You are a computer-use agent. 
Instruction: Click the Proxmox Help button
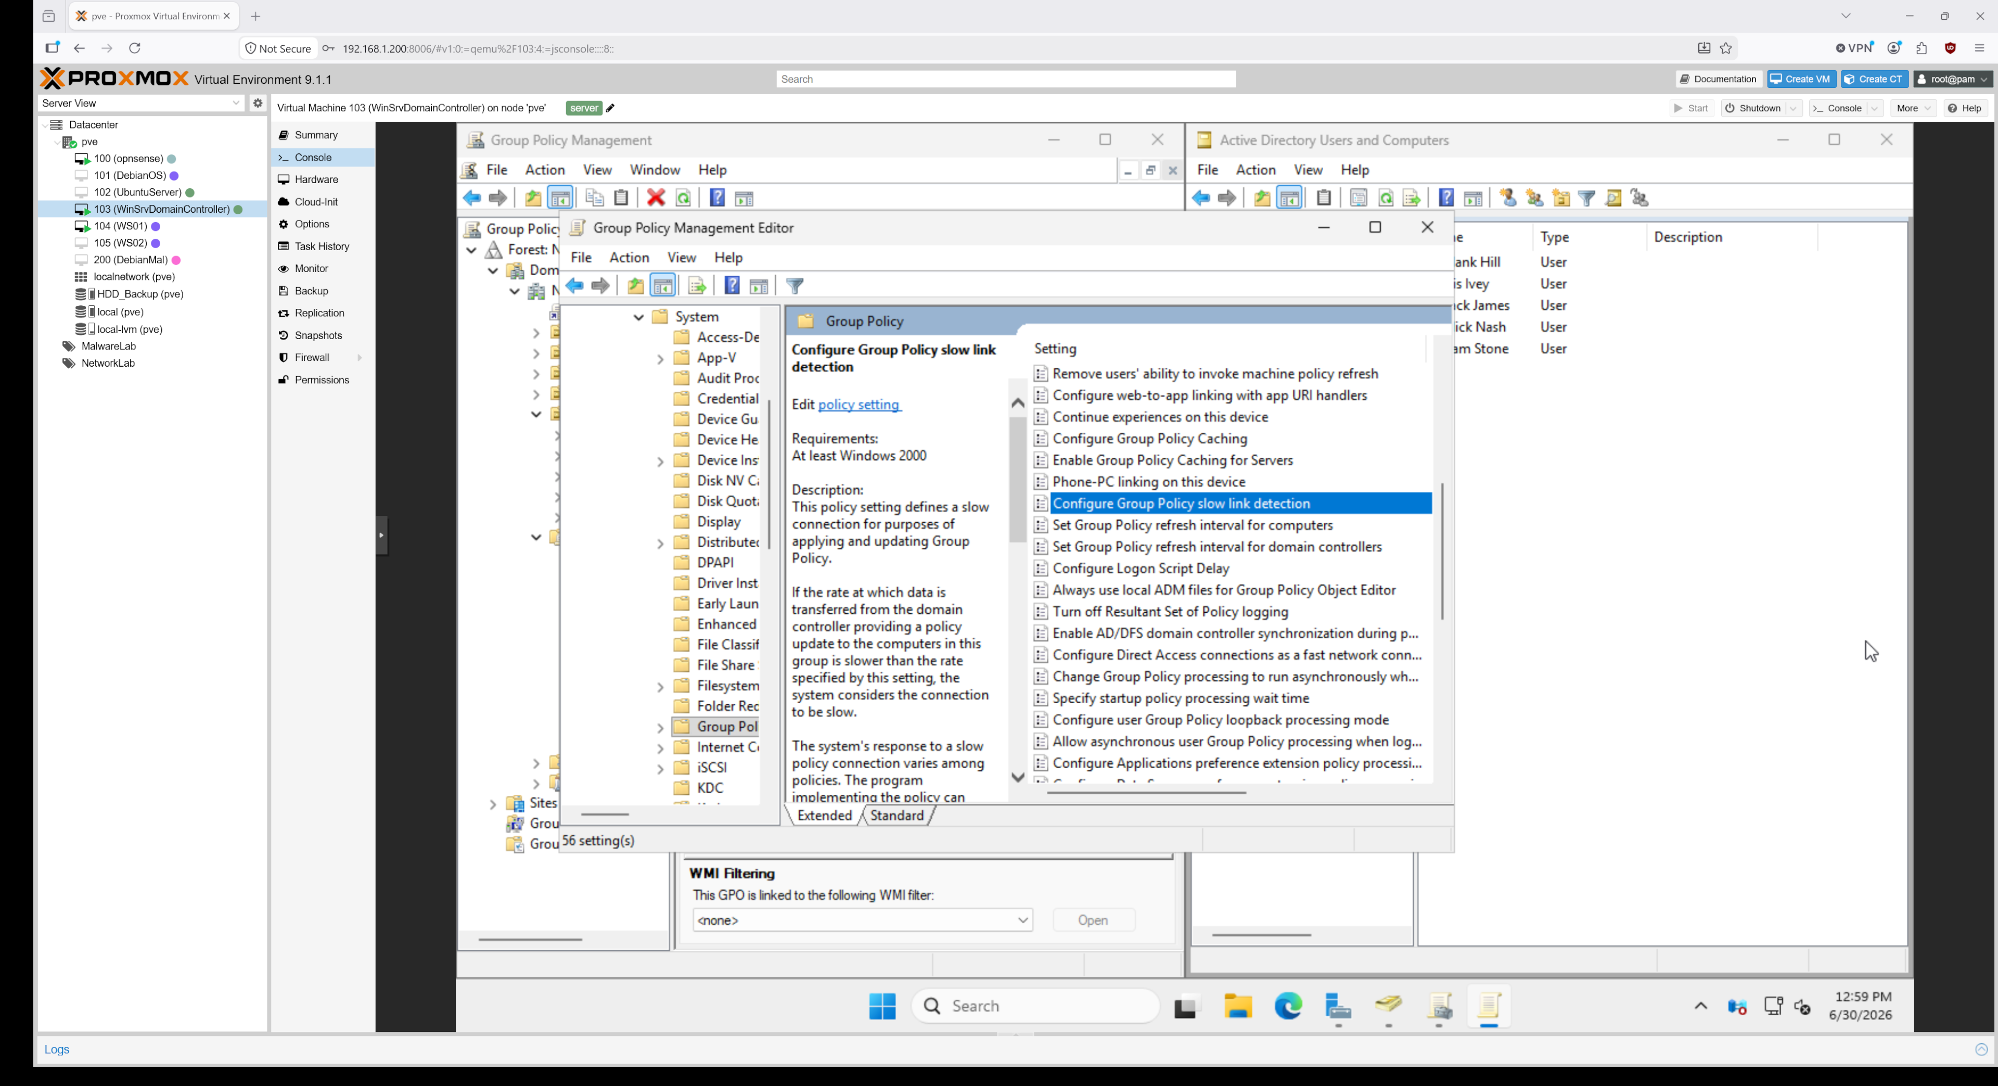pos(1965,108)
